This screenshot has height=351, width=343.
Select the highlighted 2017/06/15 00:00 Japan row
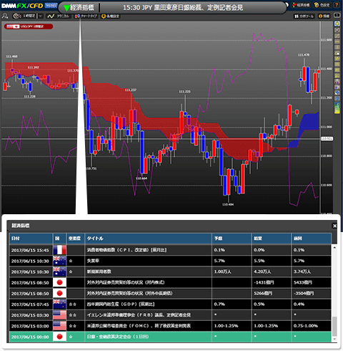(170, 337)
